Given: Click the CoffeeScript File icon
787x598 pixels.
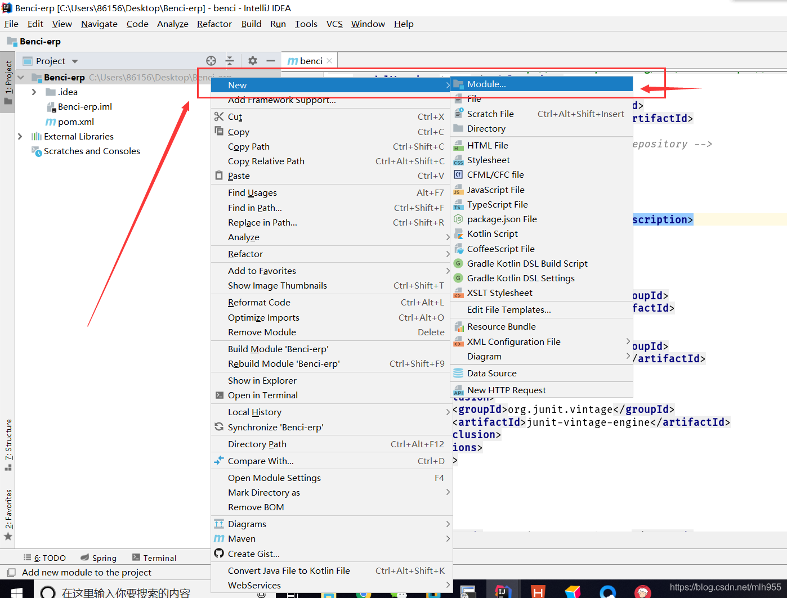Looking at the screenshot, I should [458, 249].
